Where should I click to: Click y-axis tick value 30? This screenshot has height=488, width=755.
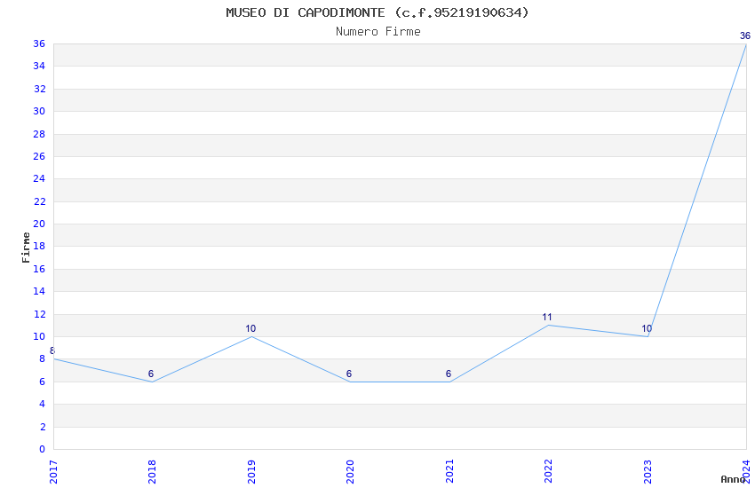[x=39, y=111]
